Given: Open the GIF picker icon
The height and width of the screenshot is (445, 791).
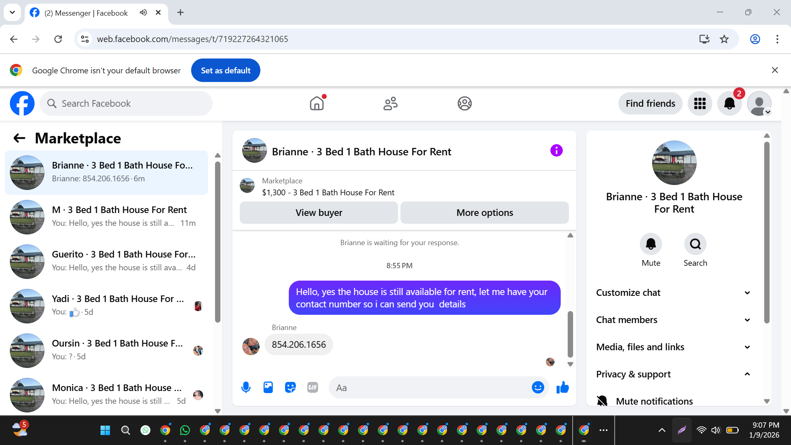Looking at the screenshot, I should 313,387.
